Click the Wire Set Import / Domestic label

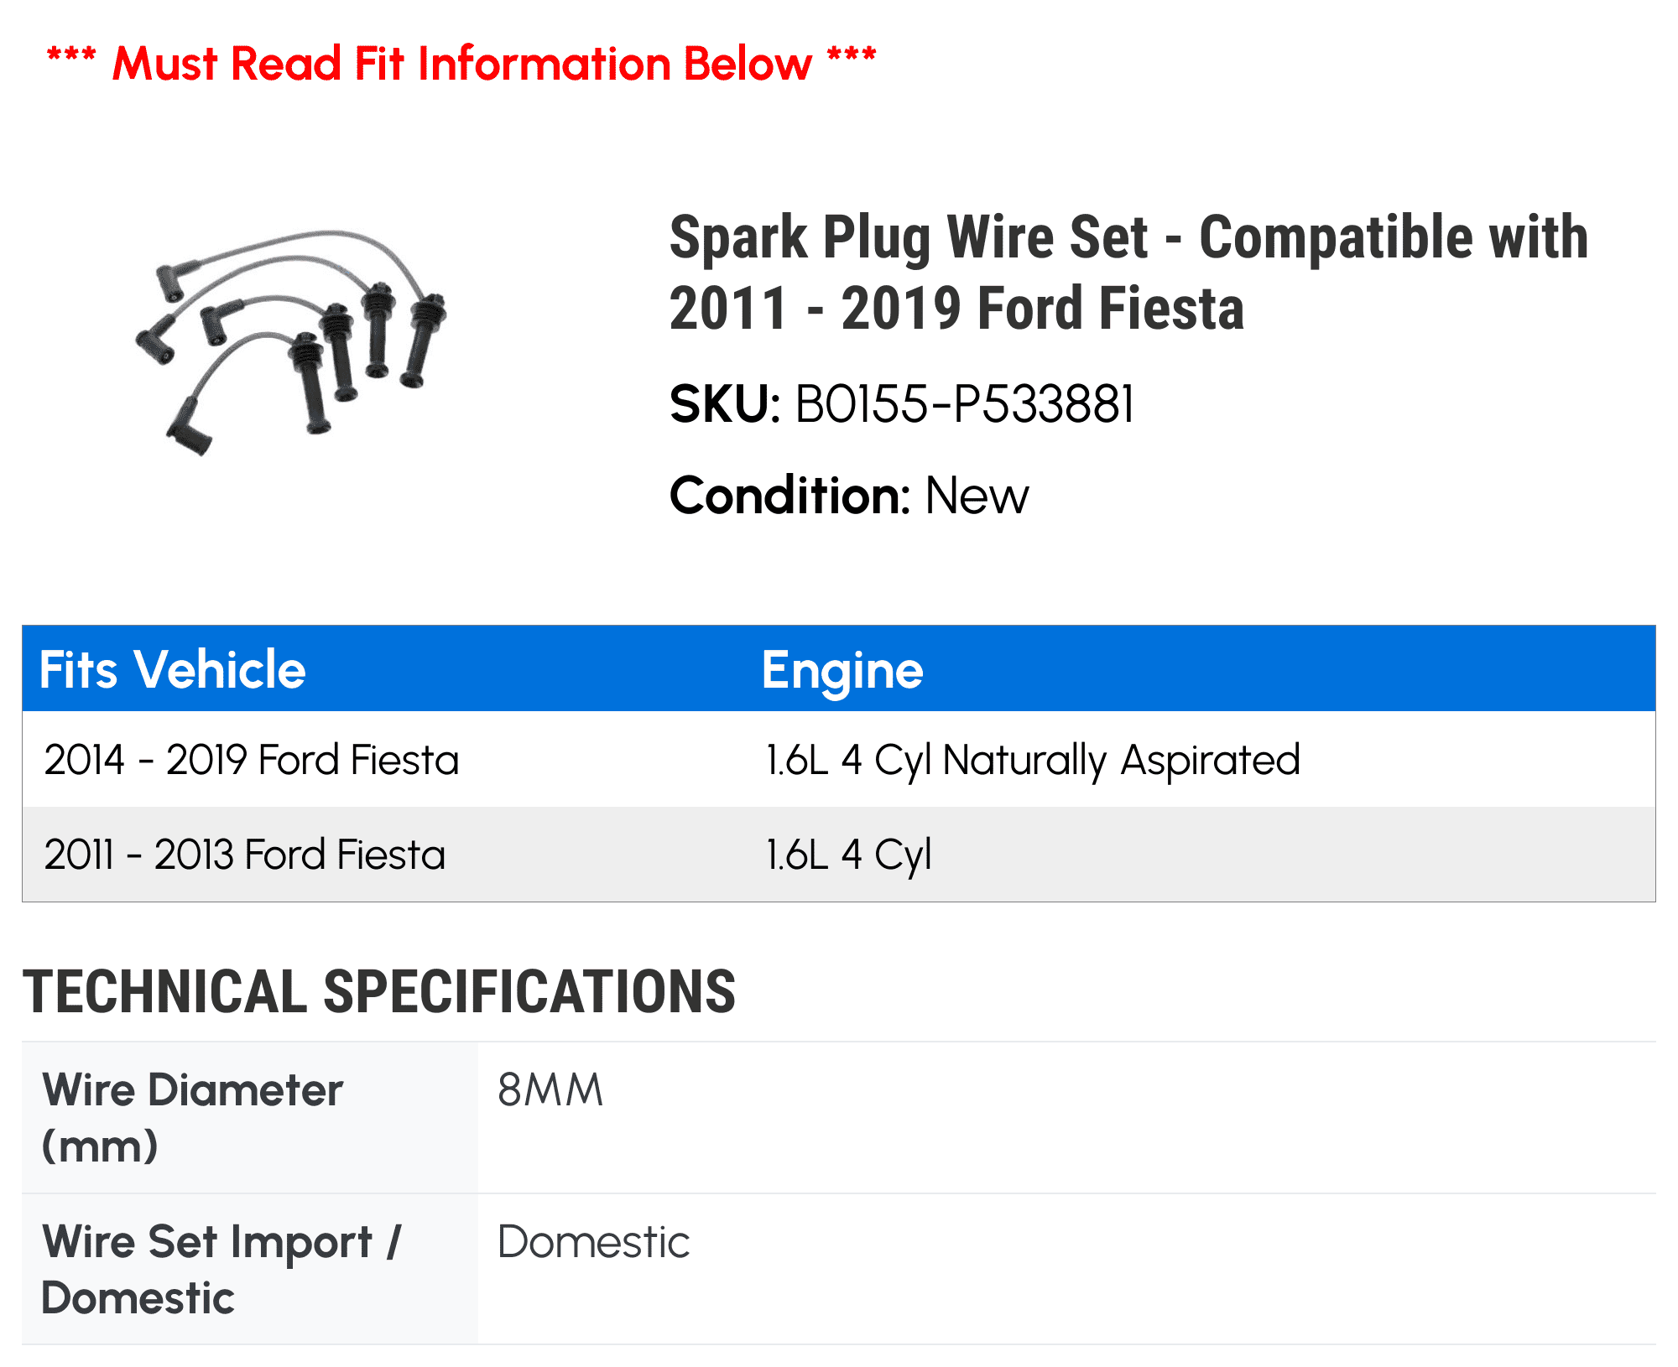click(221, 1269)
